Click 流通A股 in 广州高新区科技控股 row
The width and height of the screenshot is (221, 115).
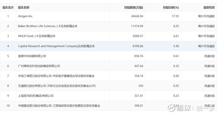[209, 66]
